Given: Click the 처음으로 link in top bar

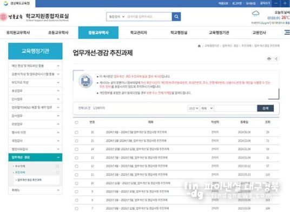Looking at the screenshot, I should (x=223, y=3).
